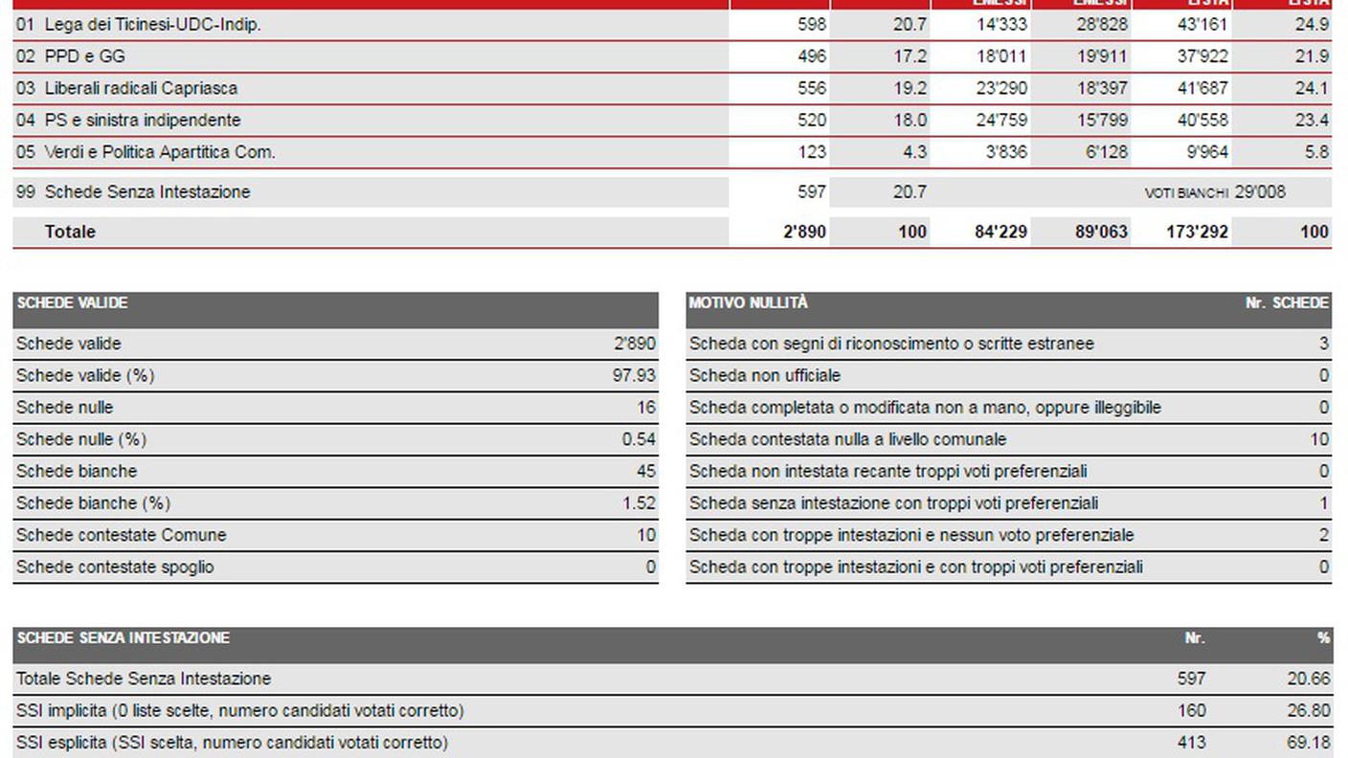The width and height of the screenshot is (1348, 758).
Task: Select value 496 in the PPD row
Action: pyautogui.click(x=811, y=56)
